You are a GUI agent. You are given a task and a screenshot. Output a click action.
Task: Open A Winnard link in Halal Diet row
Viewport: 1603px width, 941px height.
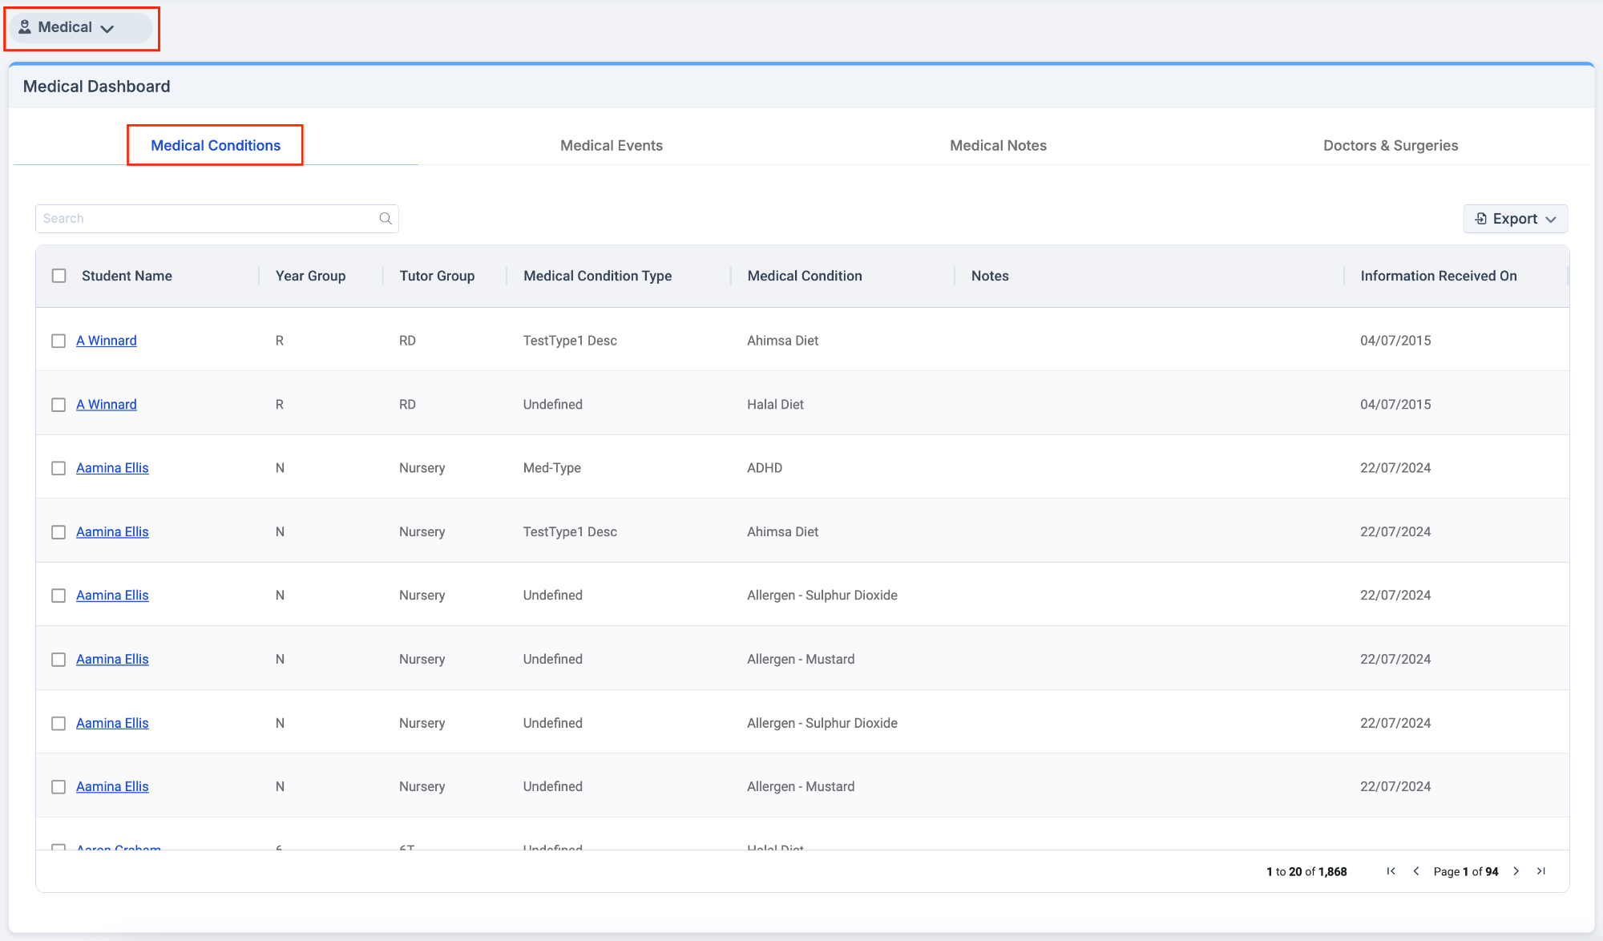[107, 405]
